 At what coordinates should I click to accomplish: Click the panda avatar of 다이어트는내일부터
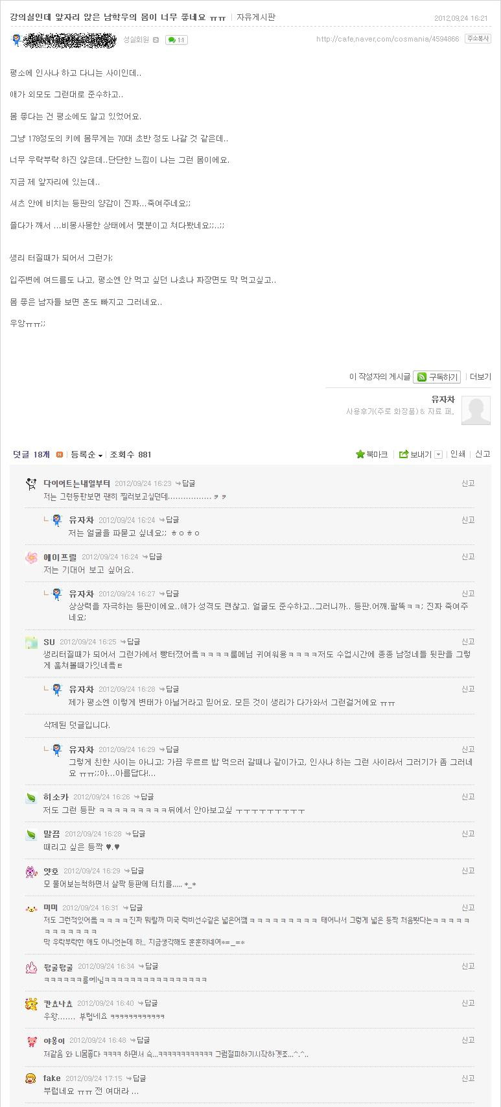pyautogui.click(x=31, y=483)
